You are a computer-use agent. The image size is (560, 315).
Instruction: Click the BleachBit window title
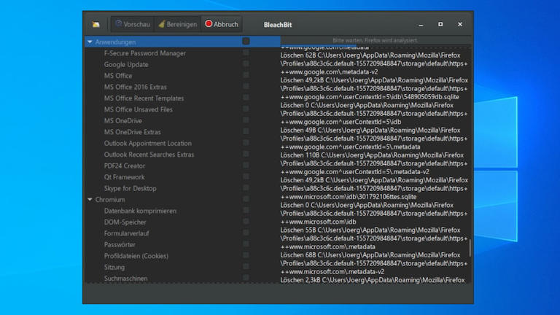point(278,25)
